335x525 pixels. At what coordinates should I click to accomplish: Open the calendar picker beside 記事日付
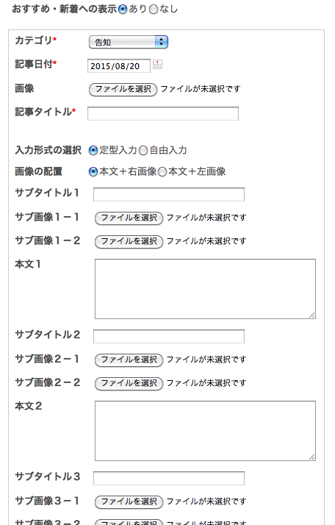(x=157, y=64)
